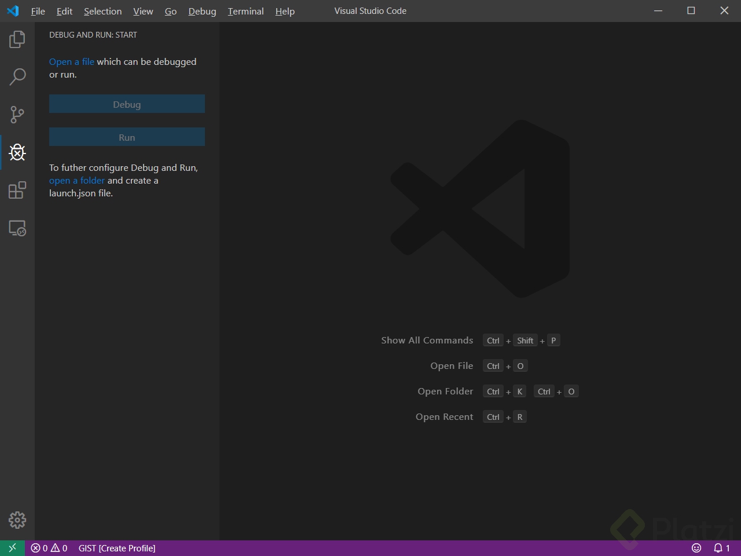Click GIST [Create Profile] in status bar
This screenshot has height=556, width=741.
click(x=117, y=548)
